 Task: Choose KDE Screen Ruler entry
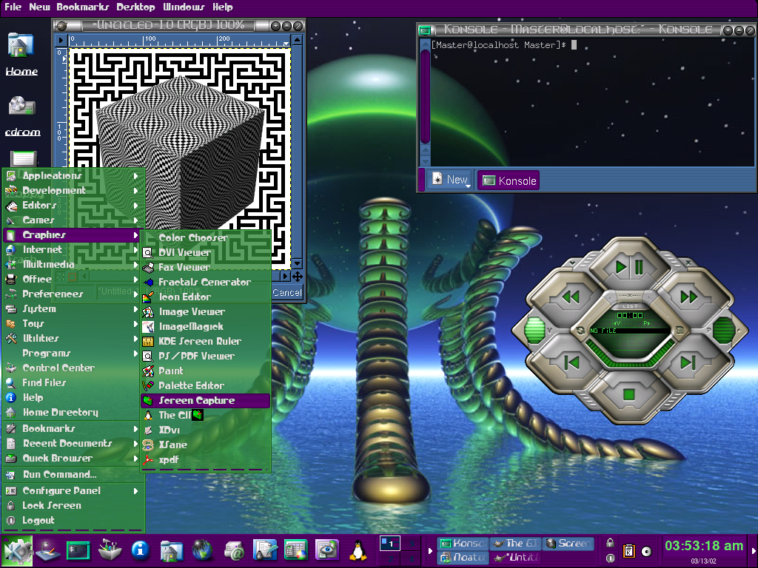[206, 342]
